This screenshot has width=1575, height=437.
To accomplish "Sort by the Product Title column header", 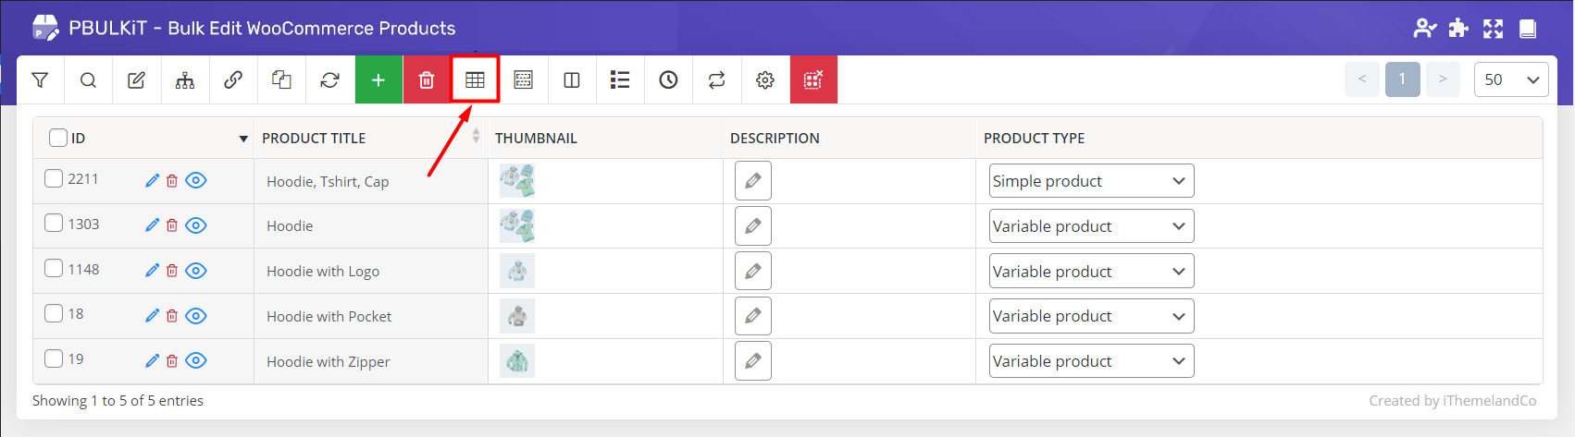I will pos(314,138).
